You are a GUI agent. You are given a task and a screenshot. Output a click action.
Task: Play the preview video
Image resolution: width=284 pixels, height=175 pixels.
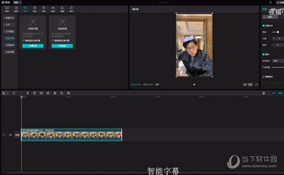[x=194, y=85]
